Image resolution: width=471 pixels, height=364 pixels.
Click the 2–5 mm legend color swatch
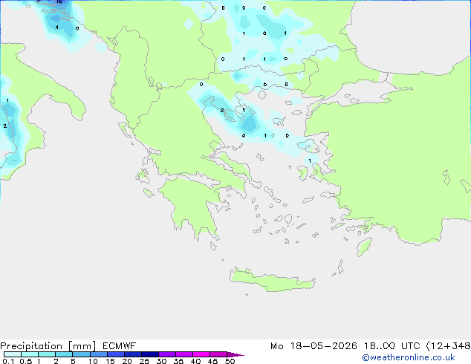64,354
